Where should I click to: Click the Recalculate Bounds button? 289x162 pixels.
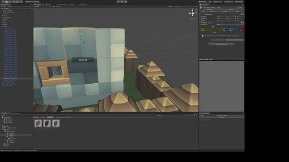(218, 40)
